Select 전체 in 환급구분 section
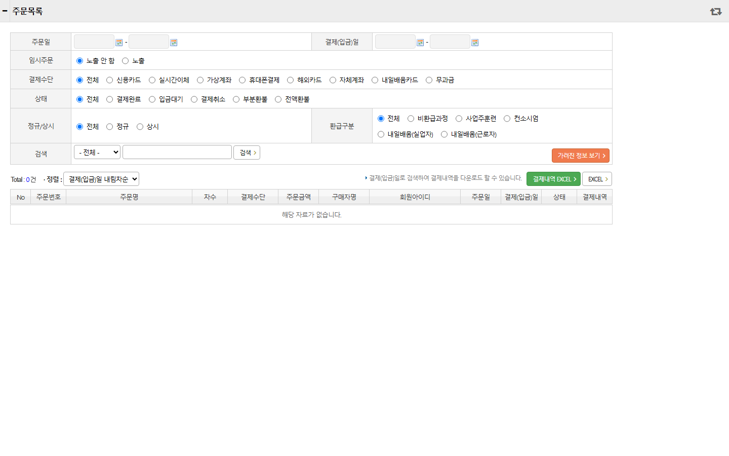Screen dimensions: 729x456 coord(381,119)
